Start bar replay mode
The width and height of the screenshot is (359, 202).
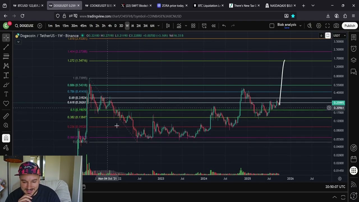(x=213, y=26)
